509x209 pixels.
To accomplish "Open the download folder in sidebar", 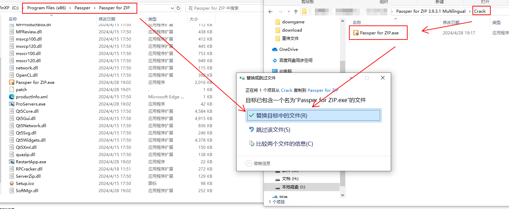I will [x=292, y=30].
